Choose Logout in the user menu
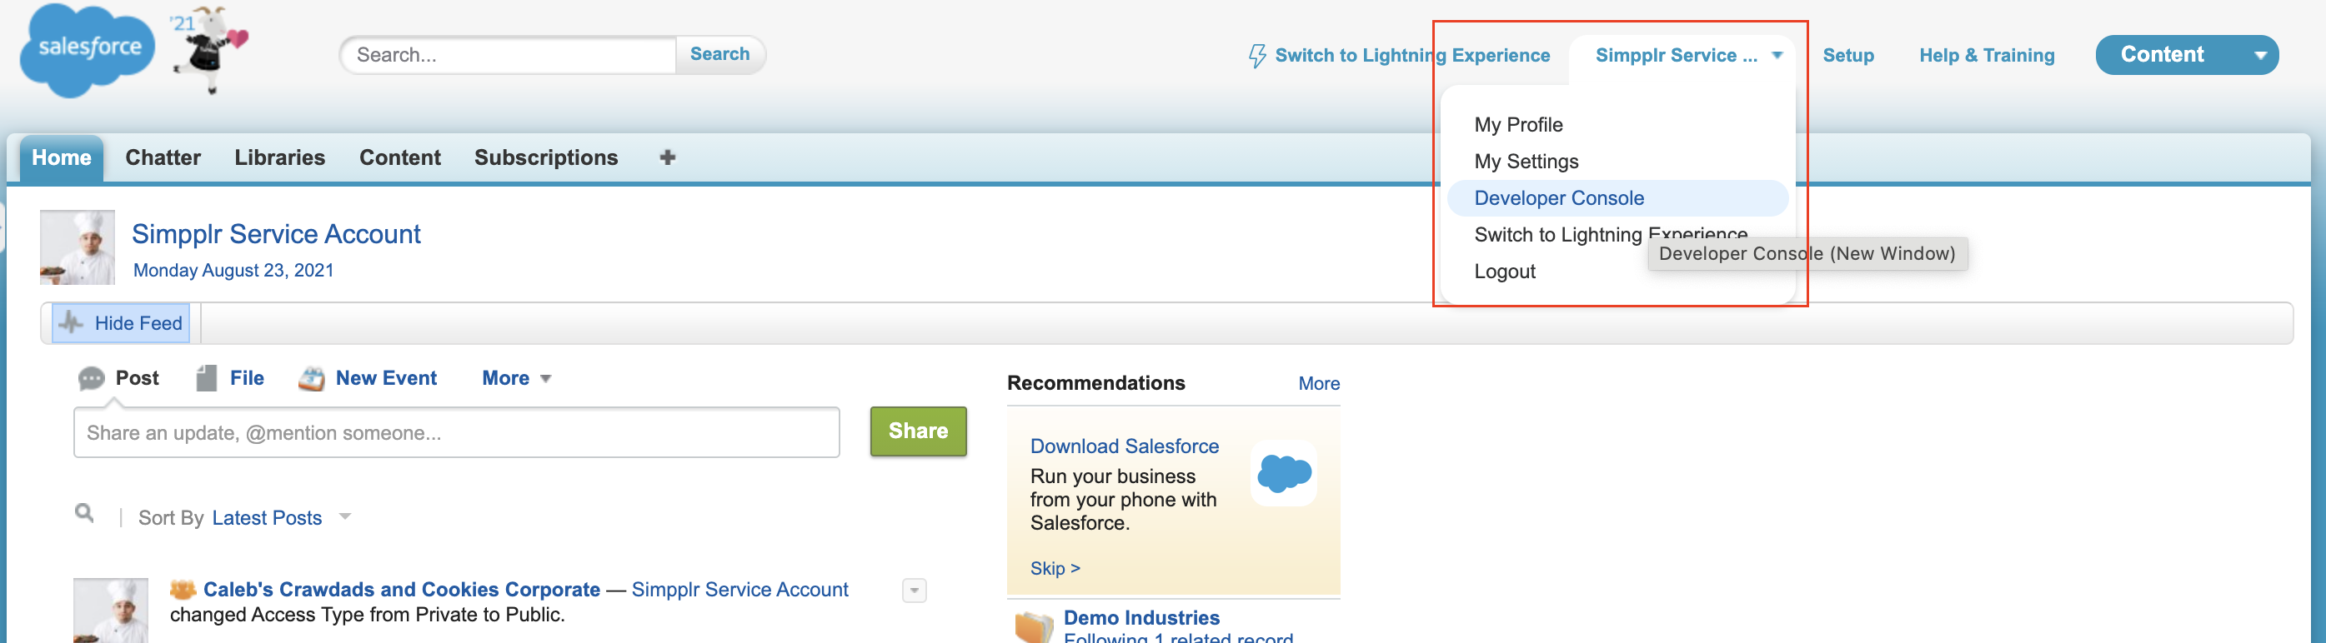 (x=1504, y=272)
